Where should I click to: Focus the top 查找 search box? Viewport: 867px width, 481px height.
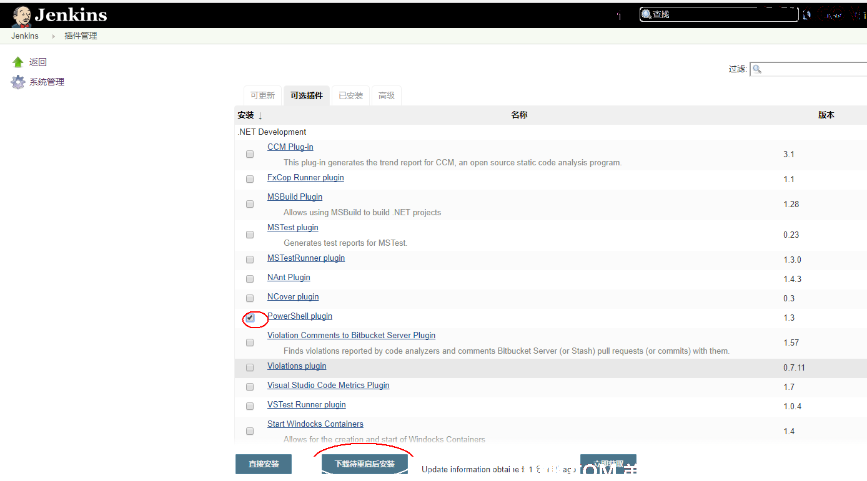coord(719,14)
